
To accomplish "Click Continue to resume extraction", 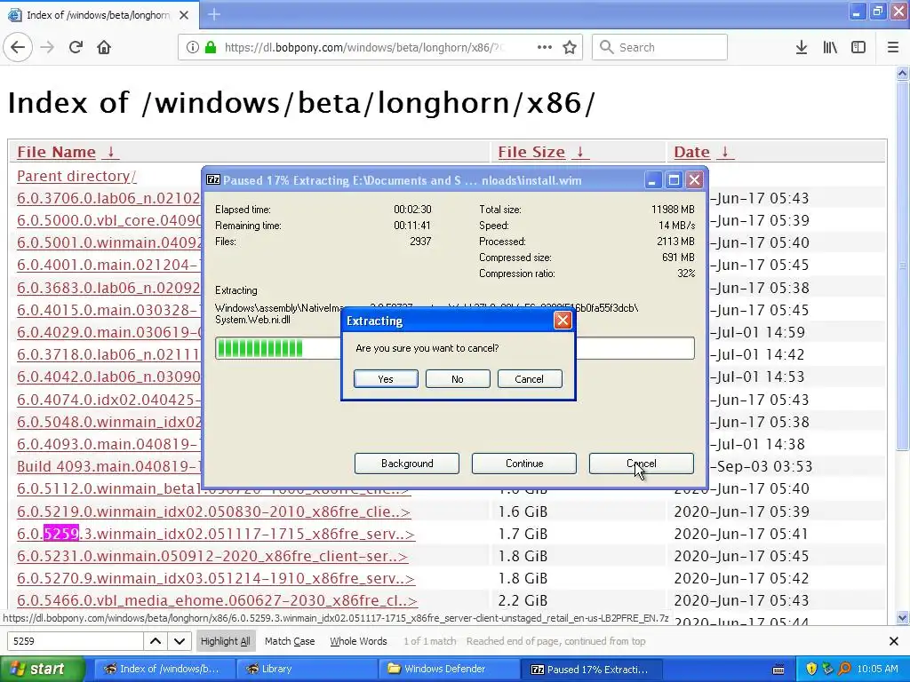I will (524, 464).
